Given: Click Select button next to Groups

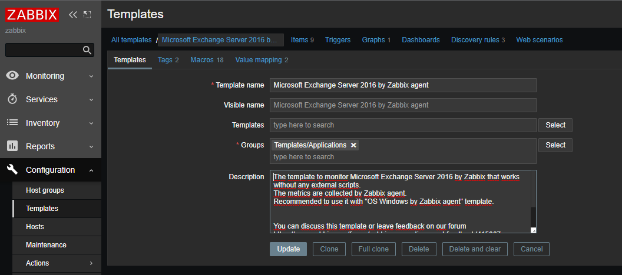Looking at the screenshot, I should coord(555,145).
